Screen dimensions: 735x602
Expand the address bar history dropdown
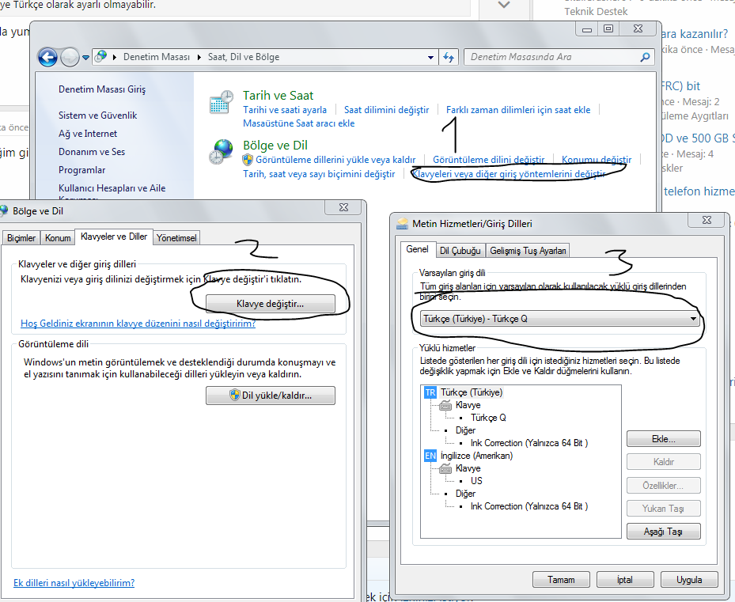[x=430, y=58]
